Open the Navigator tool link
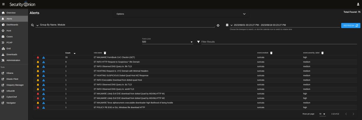Screen dimensions: 362x120 click(14, 103)
